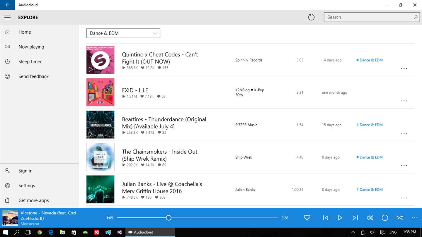The width and height of the screenshot is (422, 237).
Task: Select the title Quintino x Cheat Codes - Can't Fight It
Action: [160, 58]
